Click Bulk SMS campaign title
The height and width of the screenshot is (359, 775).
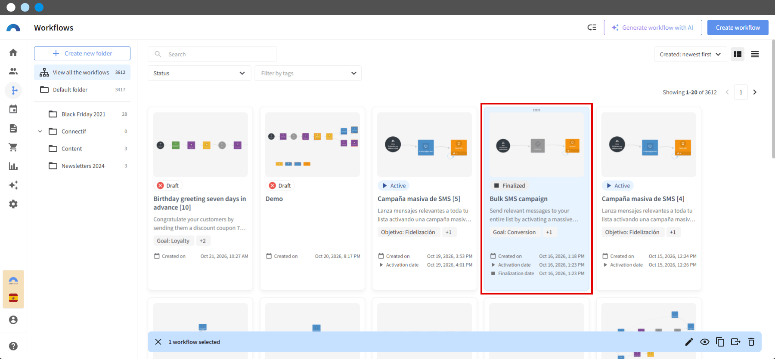518,199
